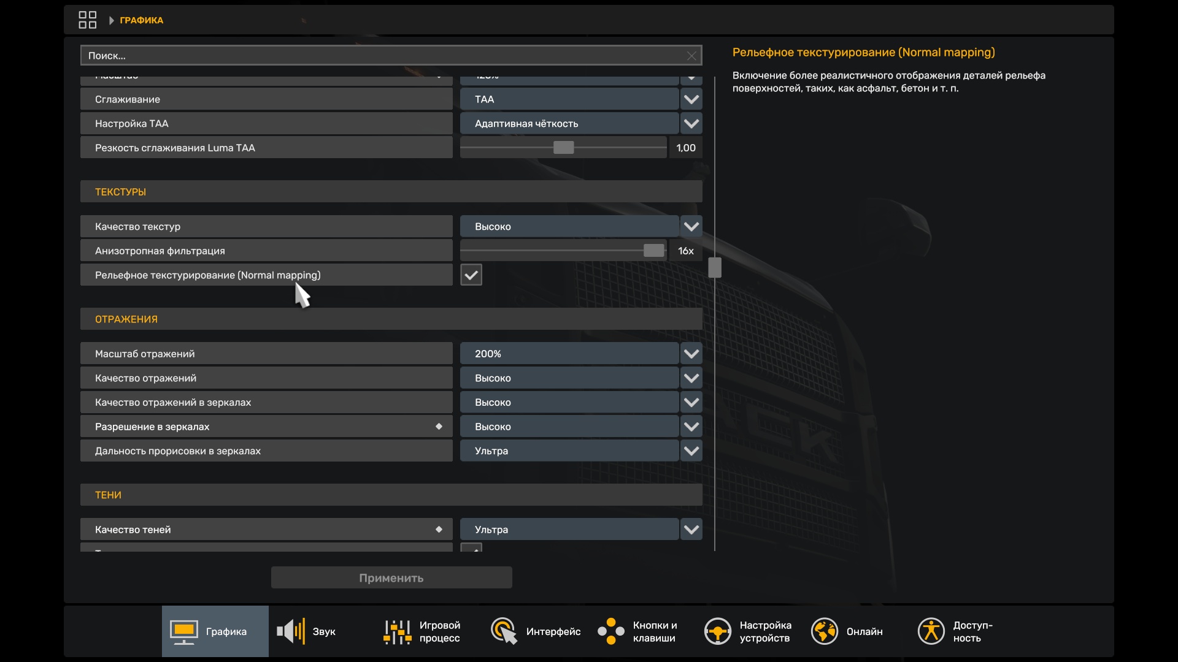The height and width of the screenshot is (662, 1178).
Task: Open the Онлайн globe icon
Action: pyautogui.click(x=824, y=631)
